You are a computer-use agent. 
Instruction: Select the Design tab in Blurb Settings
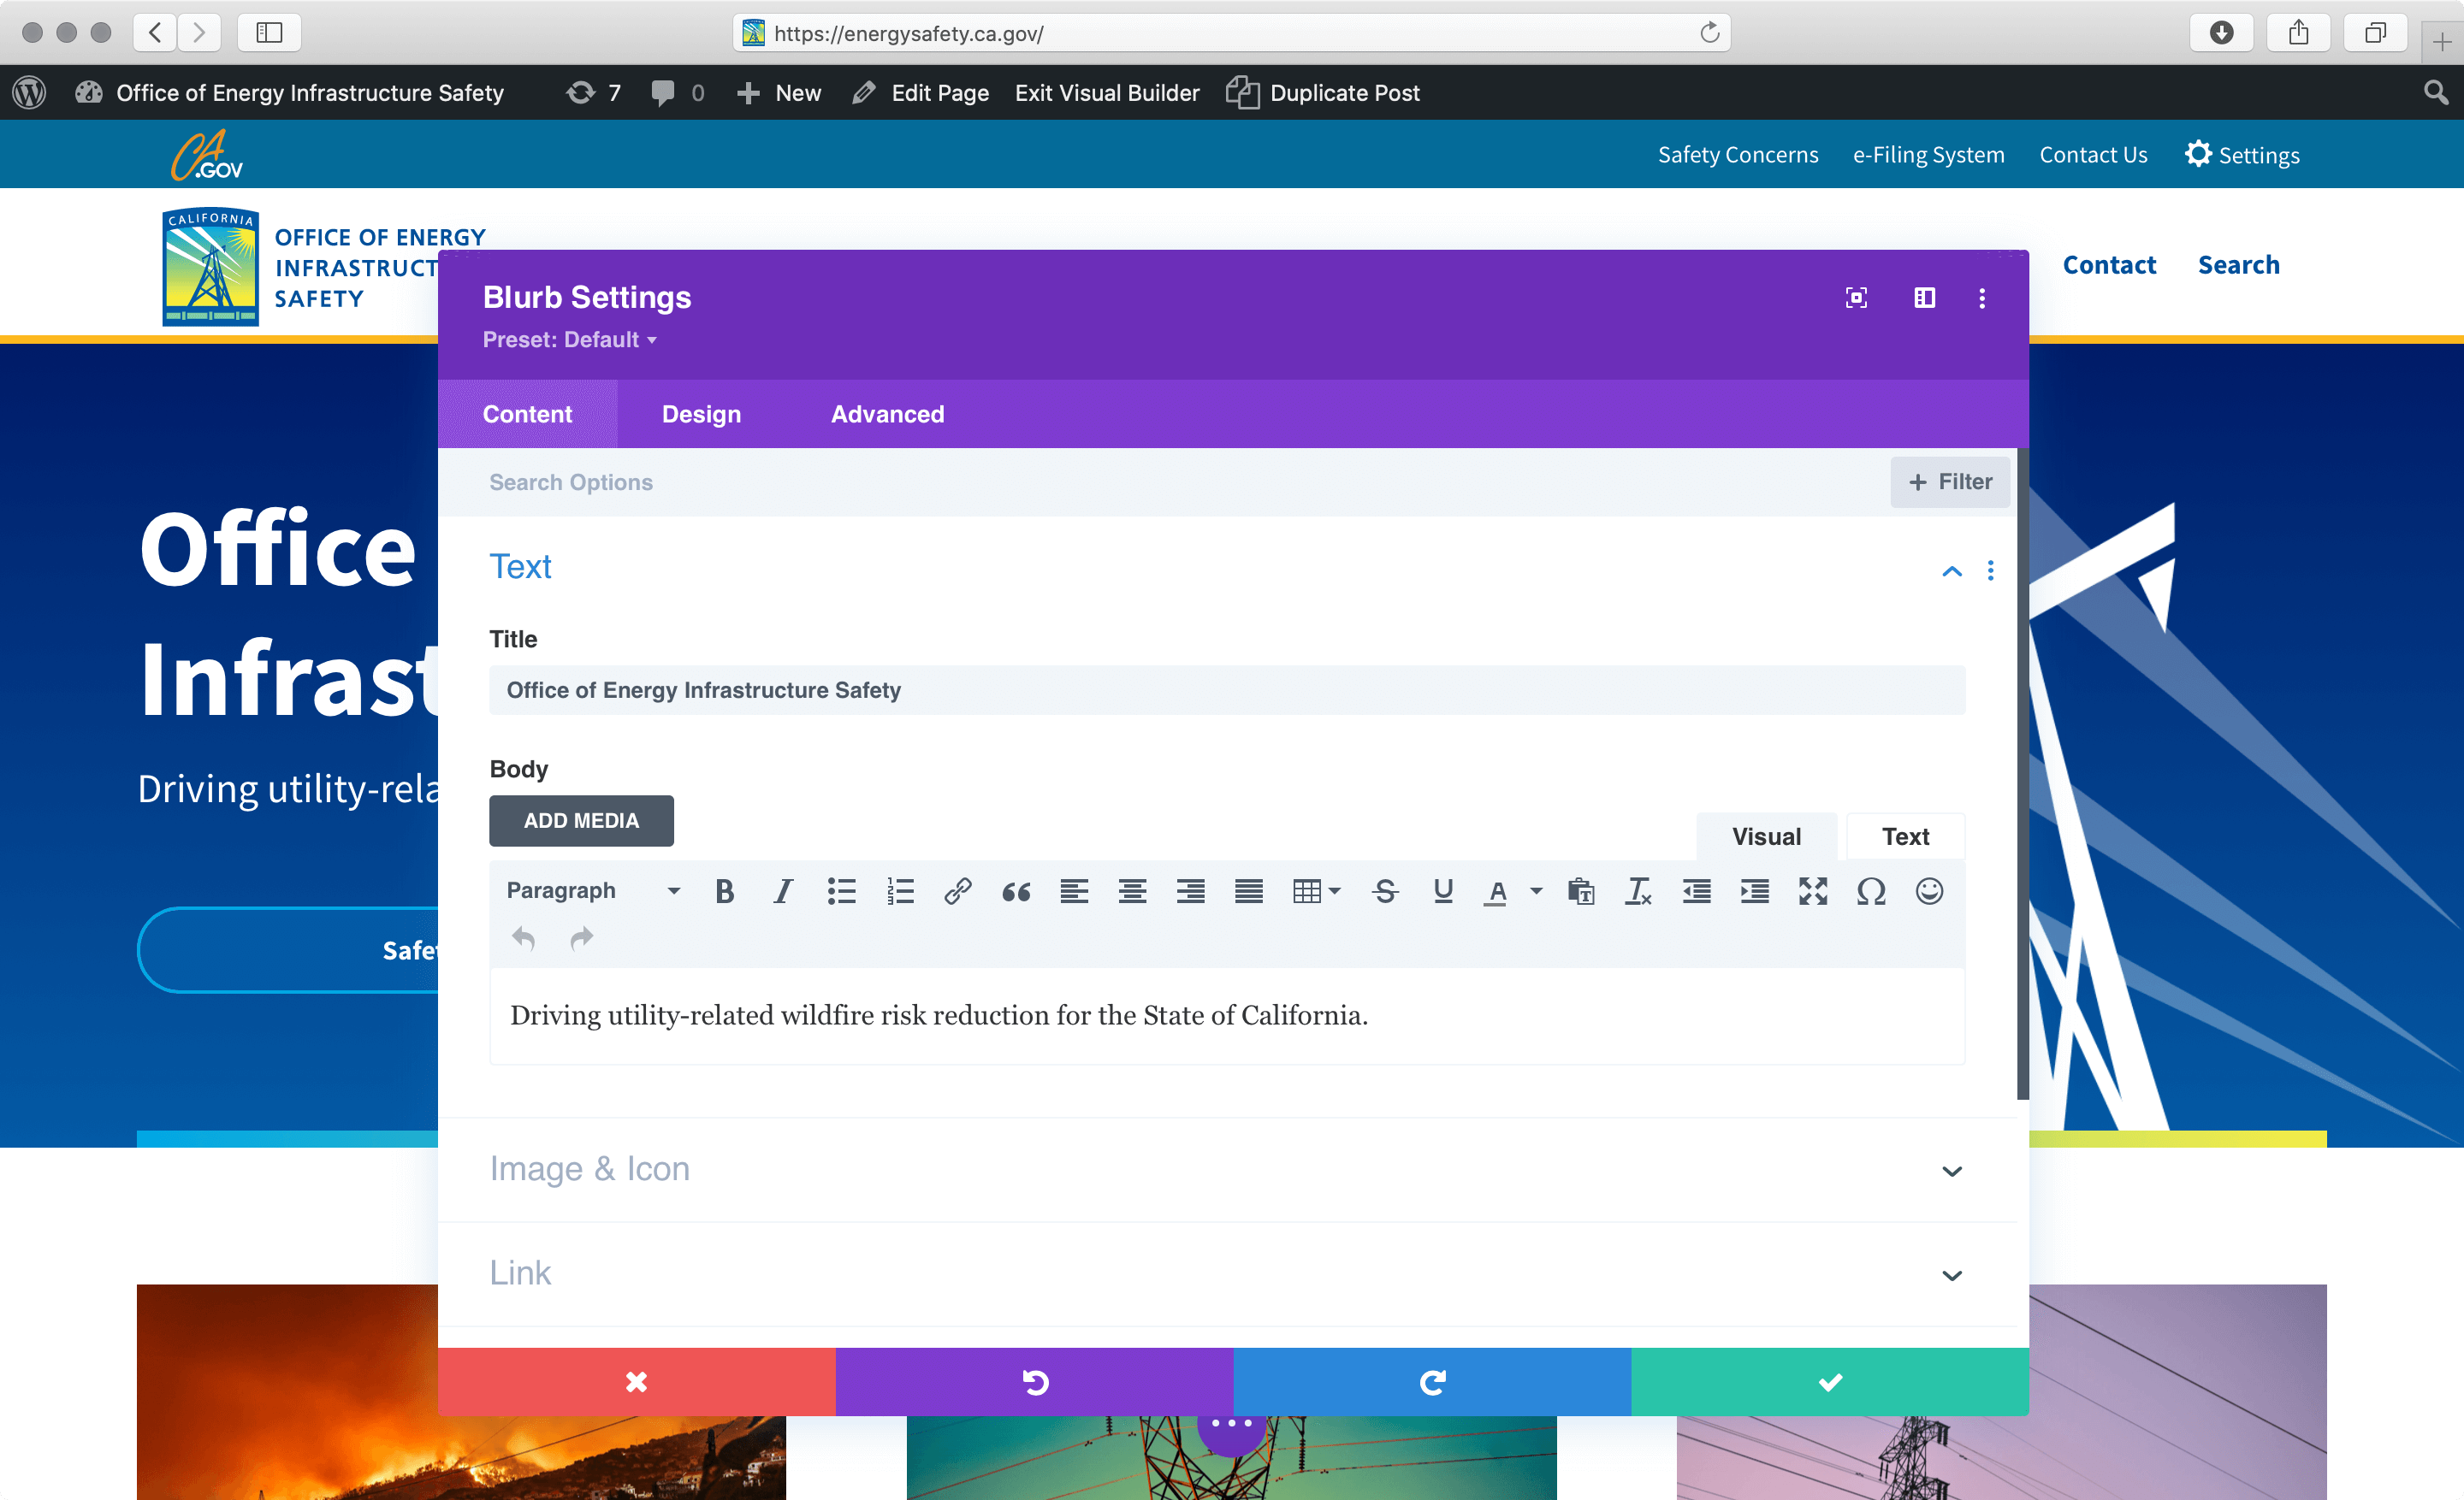(701, 413)
